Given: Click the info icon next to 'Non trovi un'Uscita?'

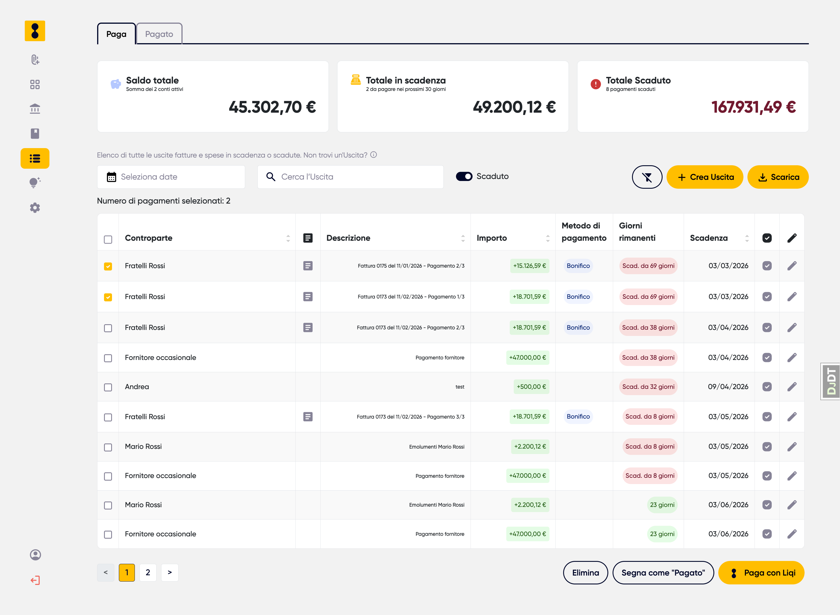Looking at the screenshot, I should click(x=374, y=155).
